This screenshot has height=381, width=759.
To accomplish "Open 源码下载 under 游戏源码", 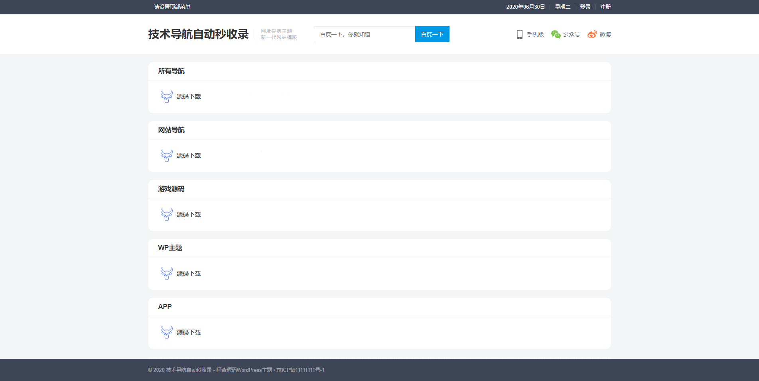I will point(189,214).
